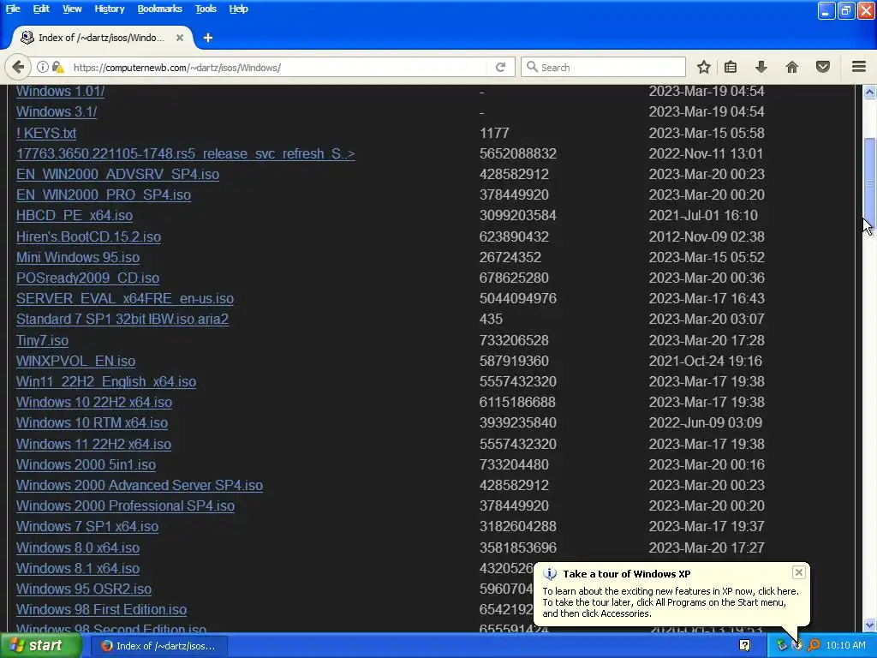Select Firefox taskbar button Index of /~dartz

(158, 646)
